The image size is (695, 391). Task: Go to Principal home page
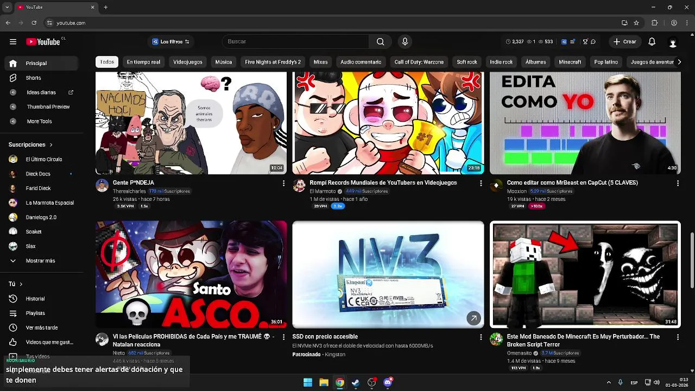tap(41, 64)
